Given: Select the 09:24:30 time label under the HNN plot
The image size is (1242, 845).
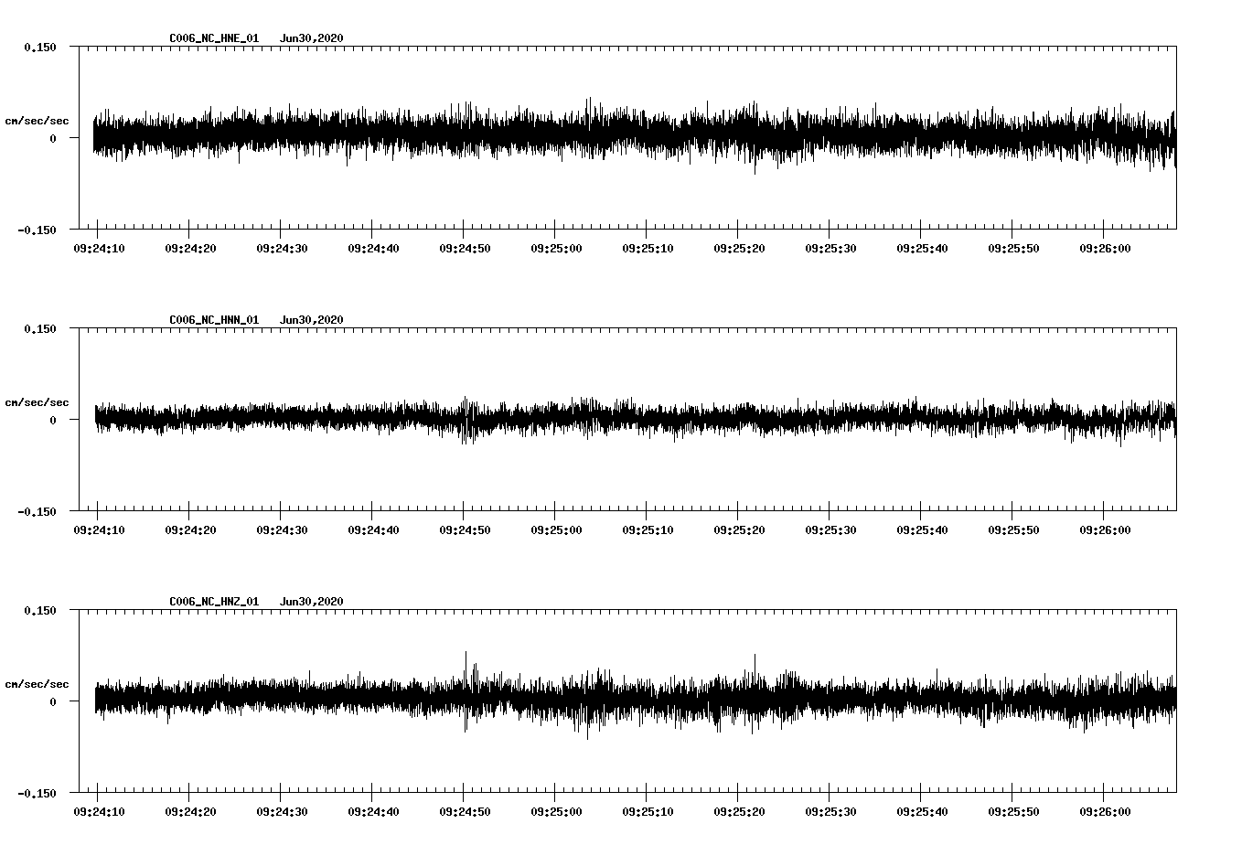Looking at the screenshot, I should click(282, 530).
